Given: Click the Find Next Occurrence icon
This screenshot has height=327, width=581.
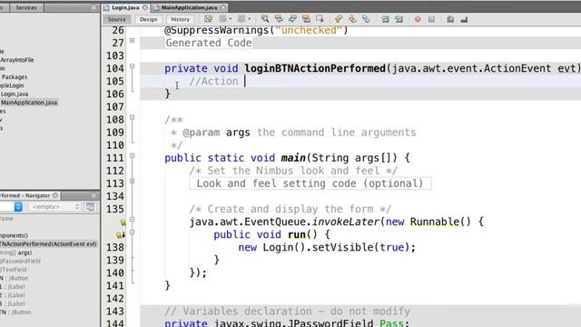Looking at the screenshot, I should coord(292,19).
